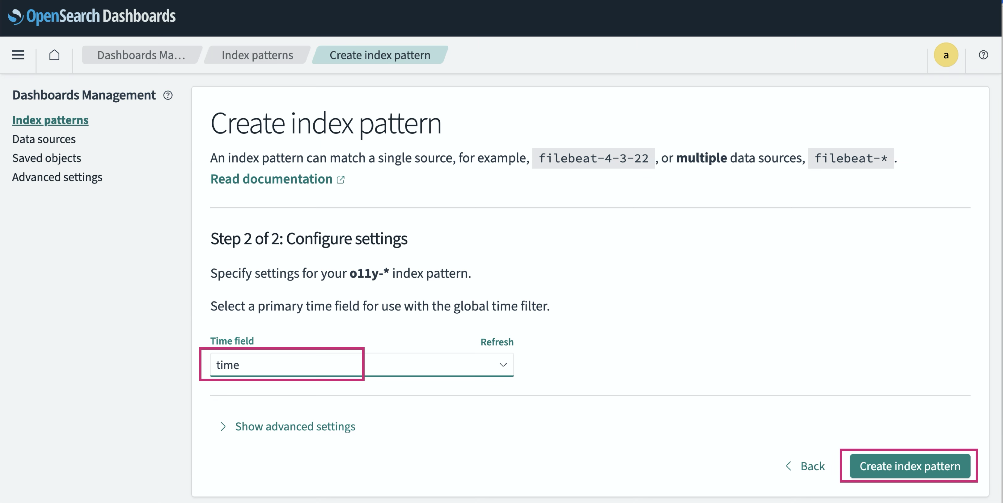
Task: Open the Read documentation link
Action: point(271,179)
